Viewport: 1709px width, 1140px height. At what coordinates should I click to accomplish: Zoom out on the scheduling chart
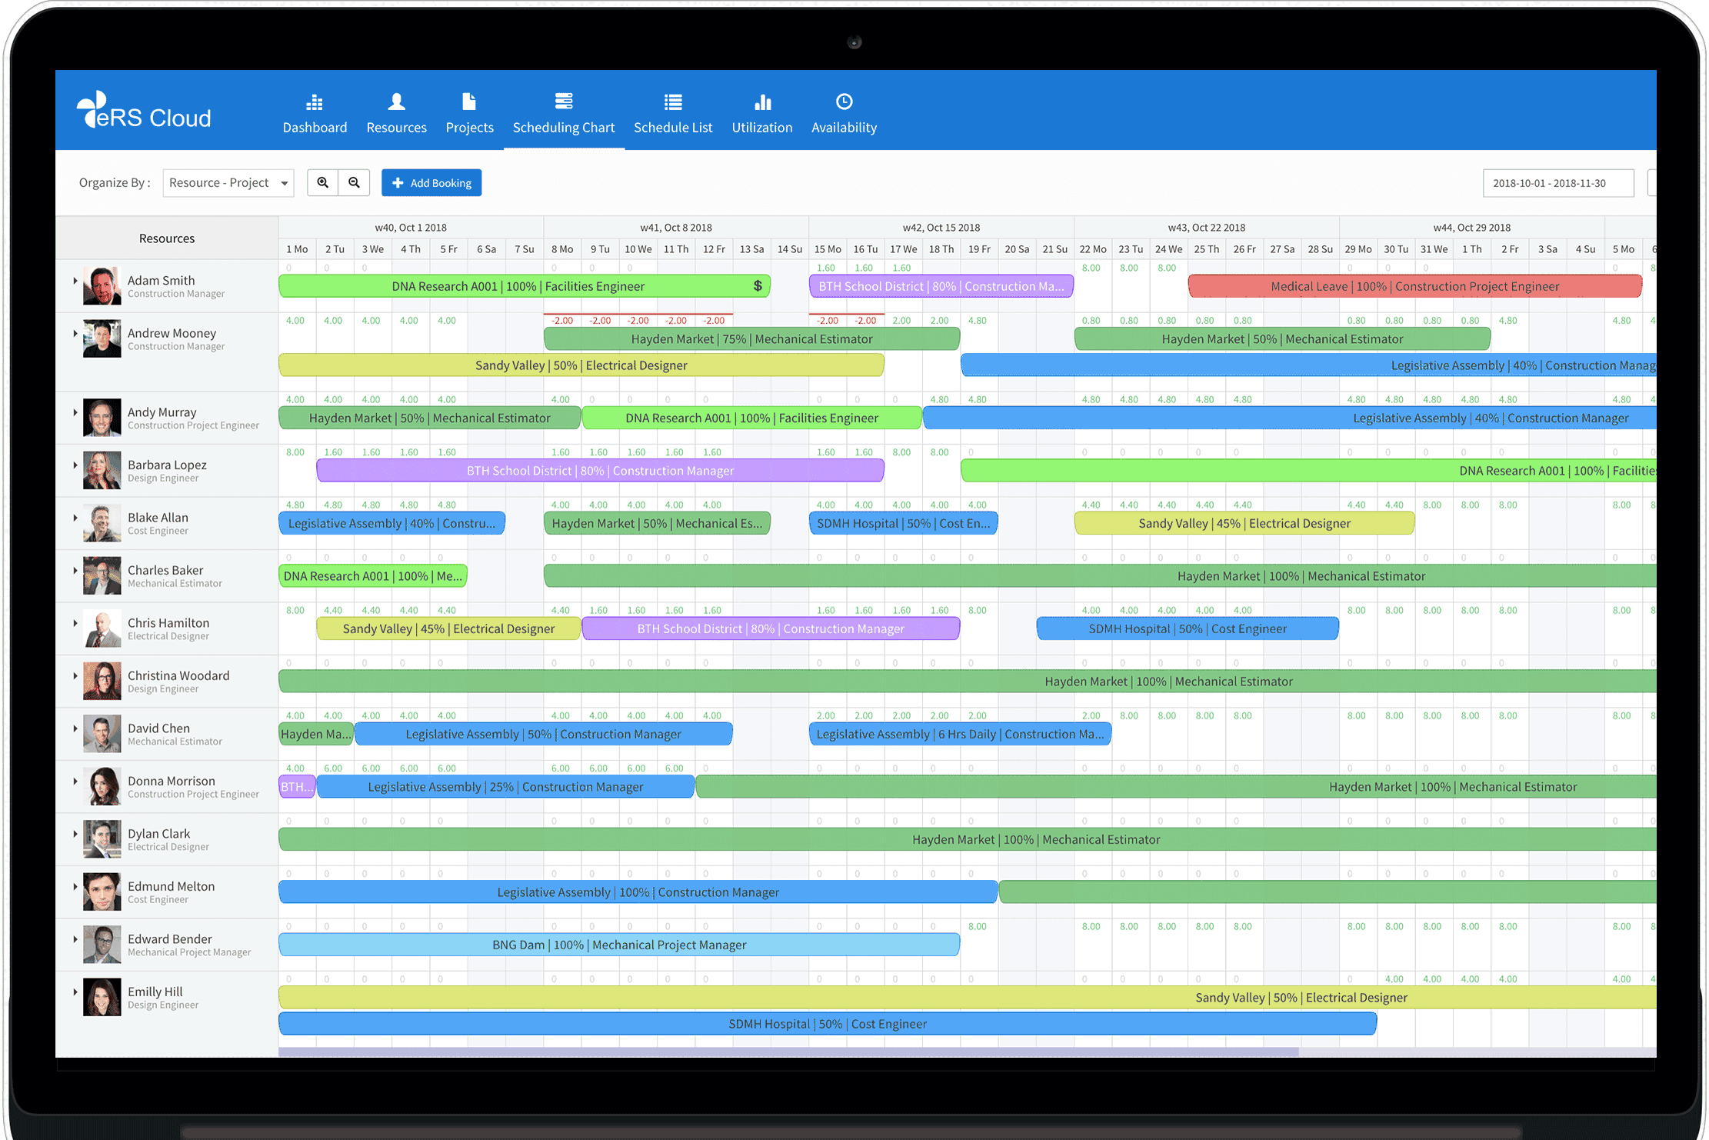354,183
